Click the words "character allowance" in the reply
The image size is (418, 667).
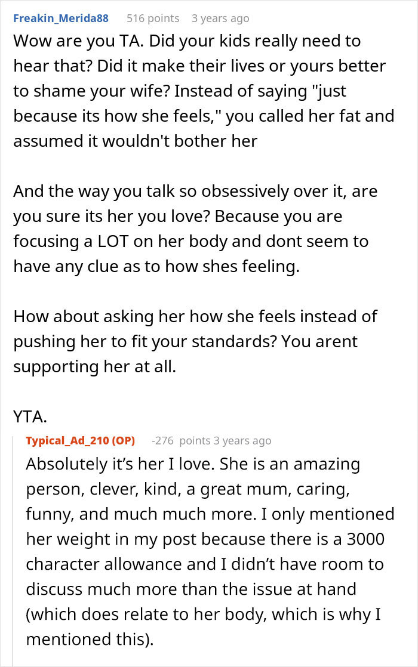106,564
